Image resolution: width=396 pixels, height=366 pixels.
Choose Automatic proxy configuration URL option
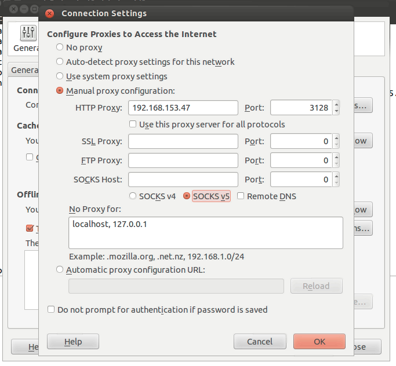[x=60, y=269]
